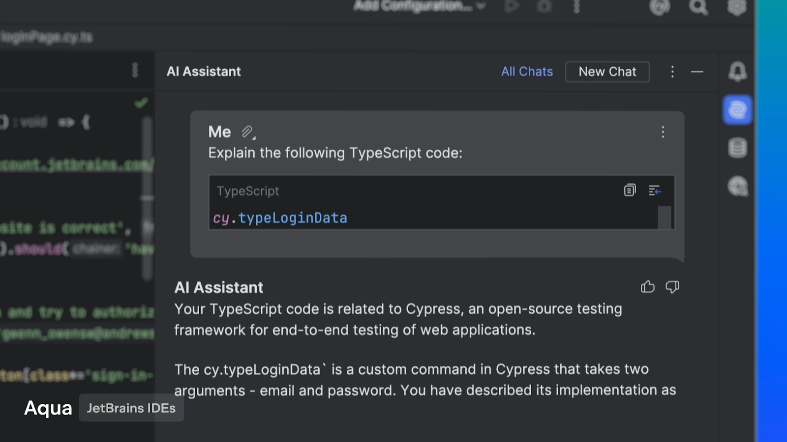Open toolbar more actions menu
Image resolution: width=787 pixels, height=442 pixels.
coord(576,6)
